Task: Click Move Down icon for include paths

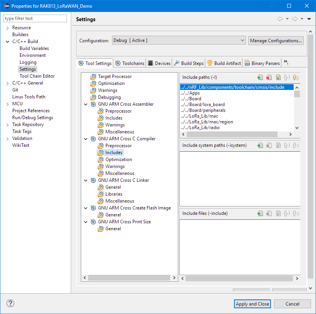Action: click(x=295, y=77)
